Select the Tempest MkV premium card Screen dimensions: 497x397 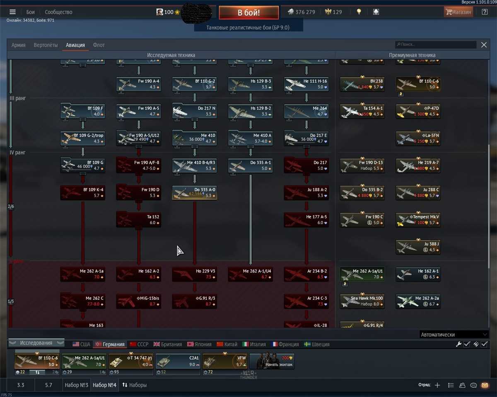418,220
